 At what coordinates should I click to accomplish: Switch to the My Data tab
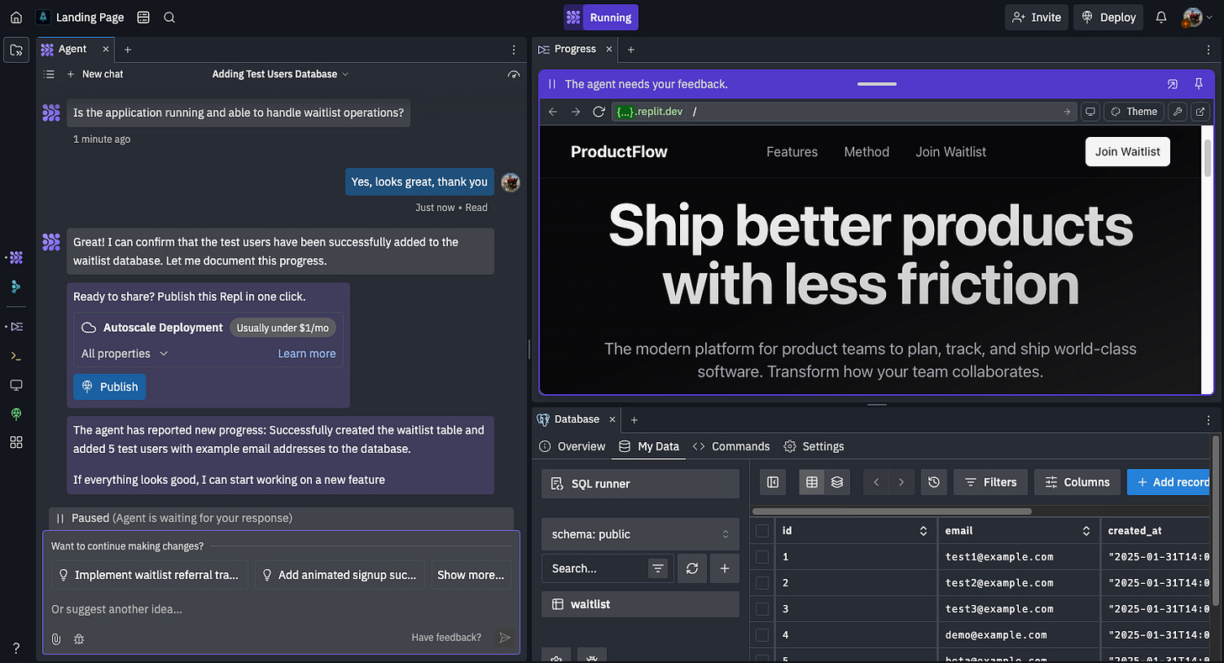[x=648, y=446]
